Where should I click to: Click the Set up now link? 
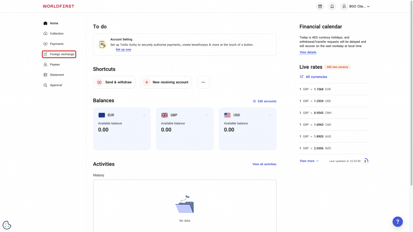click(123, 50)
